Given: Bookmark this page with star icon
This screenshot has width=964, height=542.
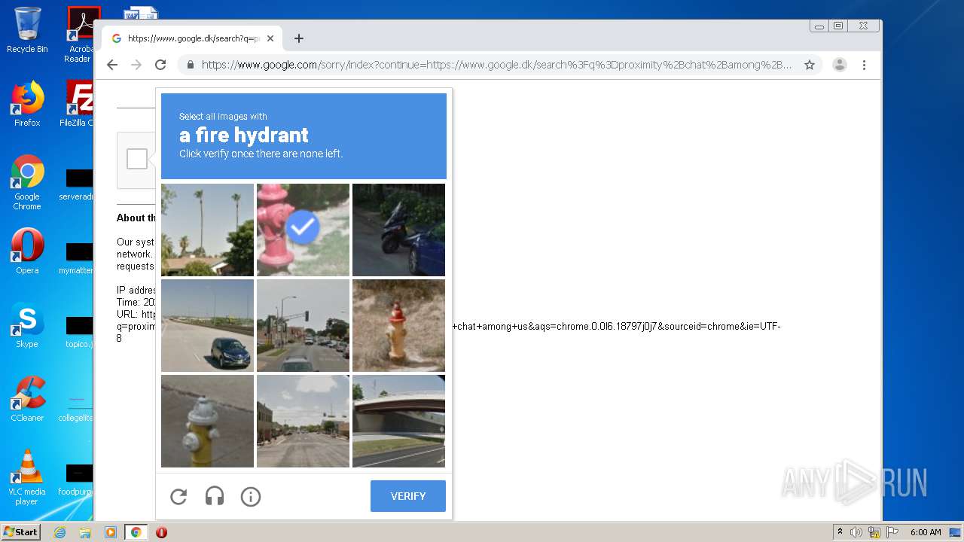Looking at the screenshot, I should pos(810,65).
